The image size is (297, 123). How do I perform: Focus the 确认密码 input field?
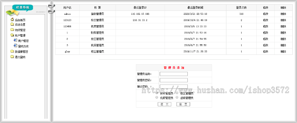coord(174,87)
